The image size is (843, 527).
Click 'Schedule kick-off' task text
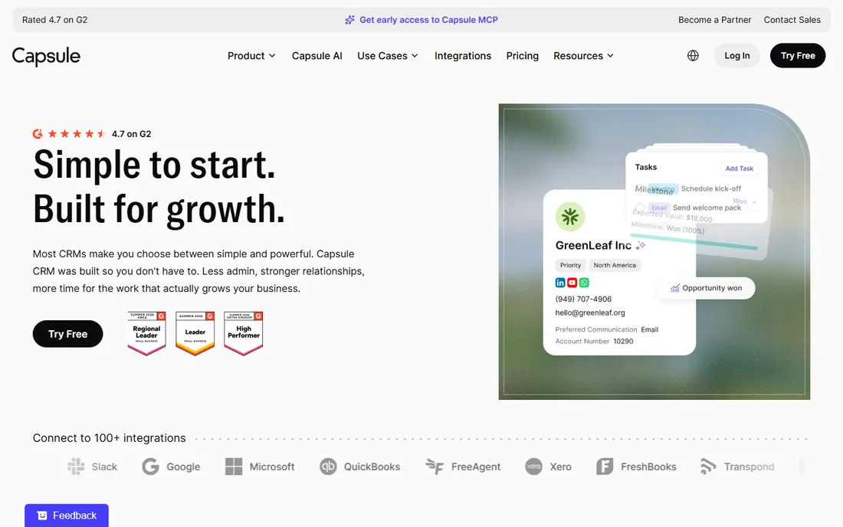point(710,188)
